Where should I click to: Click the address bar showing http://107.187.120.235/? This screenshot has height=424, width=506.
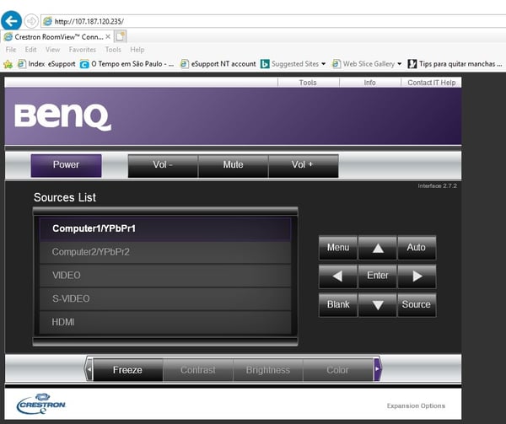tap(272, 21)
